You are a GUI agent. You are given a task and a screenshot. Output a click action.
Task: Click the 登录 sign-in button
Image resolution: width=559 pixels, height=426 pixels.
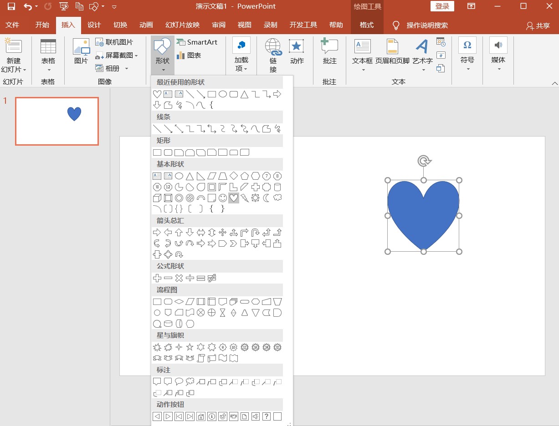[442, 6]
